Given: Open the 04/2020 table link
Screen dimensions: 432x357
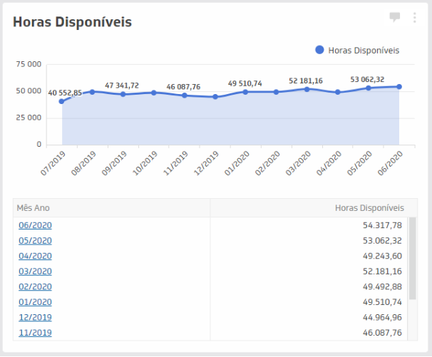Looking at the screenshot, I should 35,256.
